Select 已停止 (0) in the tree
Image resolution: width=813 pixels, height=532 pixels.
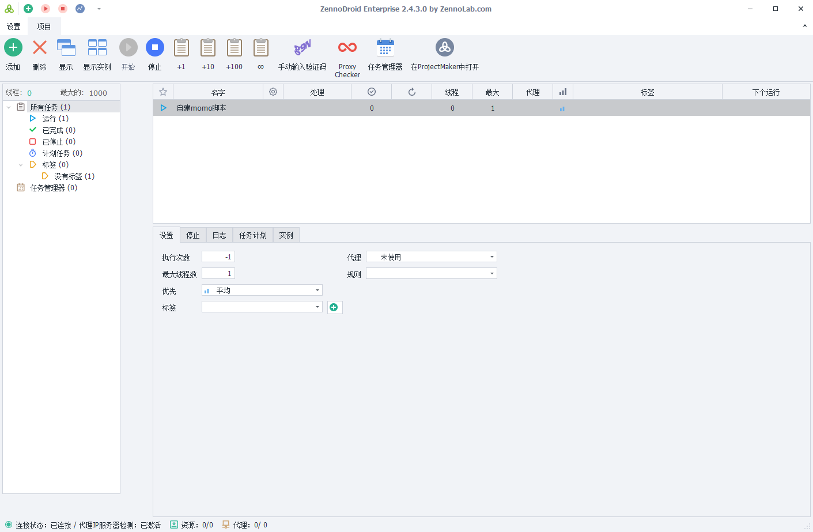coord(59,142)
